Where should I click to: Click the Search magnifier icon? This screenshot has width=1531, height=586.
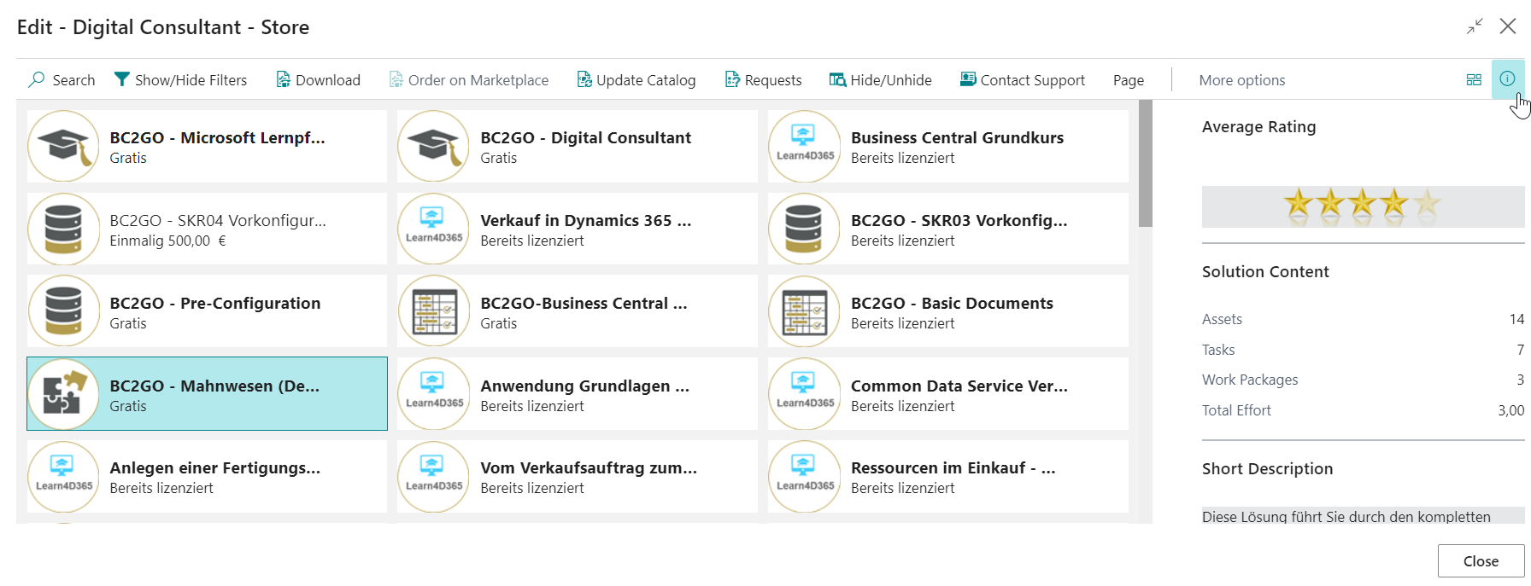tap(37, 79)
